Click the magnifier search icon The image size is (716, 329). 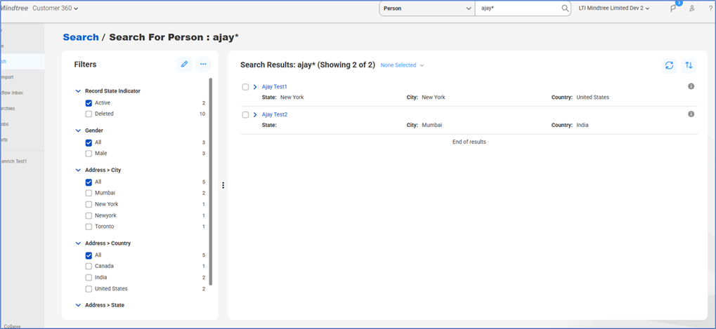pyautogui.click(x=565, y=8)
